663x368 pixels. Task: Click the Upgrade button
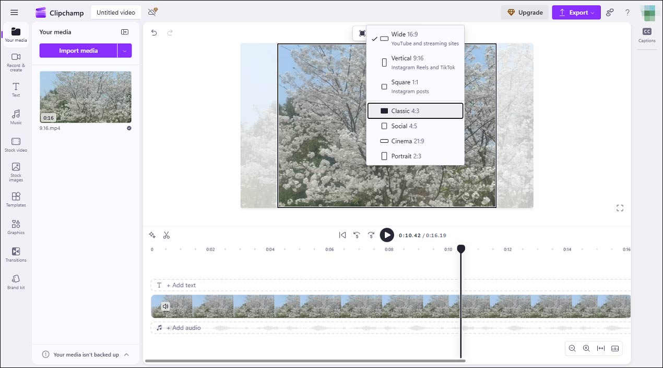pyautogui.click(x=525, y=11)
